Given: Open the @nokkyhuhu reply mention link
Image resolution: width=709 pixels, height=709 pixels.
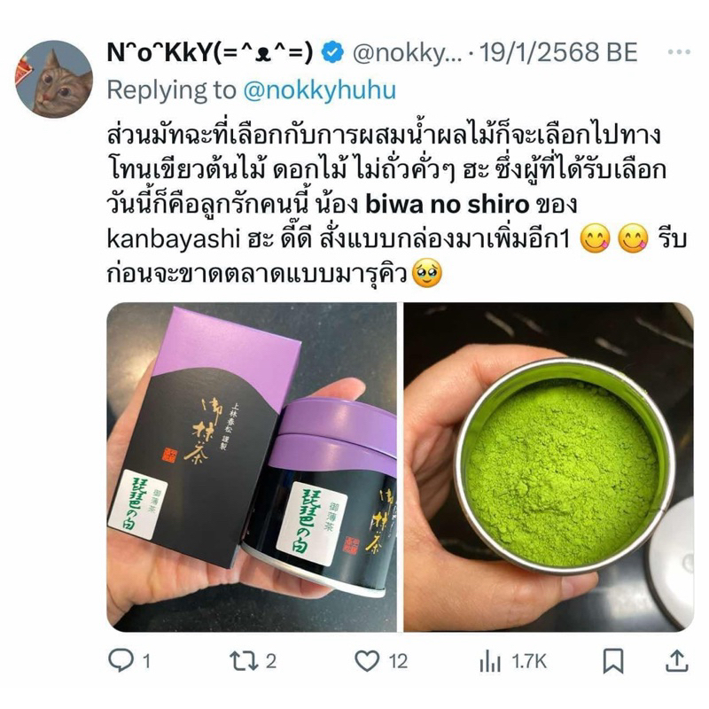Looking at the screenshot, I should click(x=320, y=90).
